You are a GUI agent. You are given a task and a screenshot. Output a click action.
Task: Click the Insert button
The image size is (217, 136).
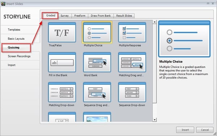click(185, 130)
